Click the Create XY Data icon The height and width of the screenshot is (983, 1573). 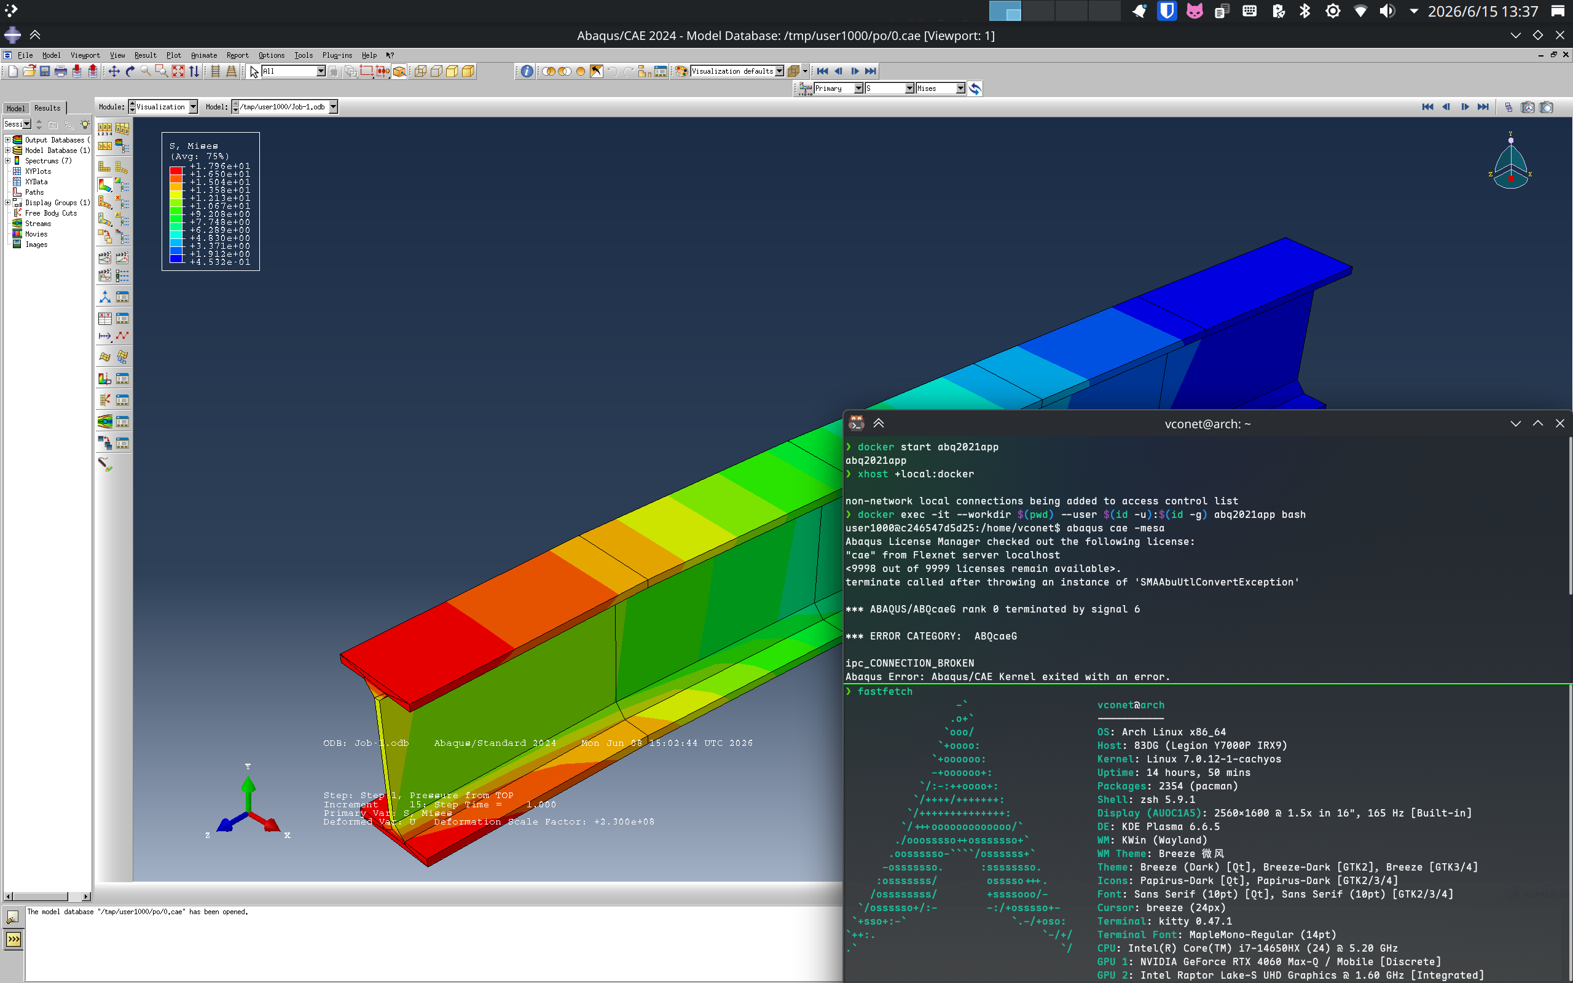(x=104, y=318)
